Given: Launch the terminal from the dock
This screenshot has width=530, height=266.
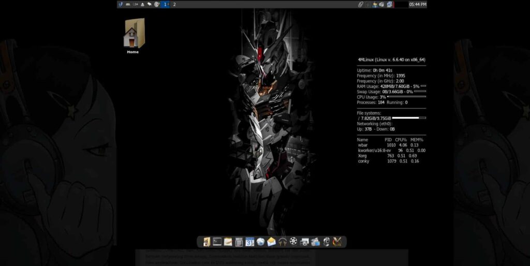Looking at the screenshot, I should click(217, 242).
